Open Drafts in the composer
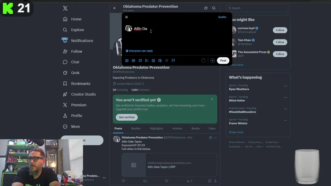 [x=222, y=17]
